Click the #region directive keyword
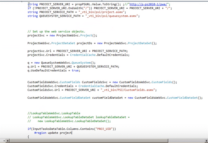208x143 pixels. (x=40, y=133)
